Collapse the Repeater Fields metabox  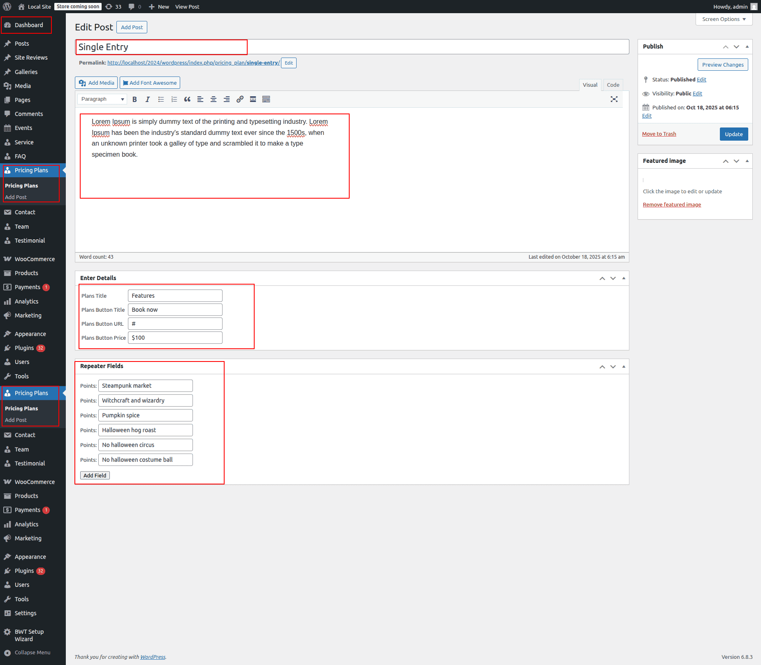(624, 366)
